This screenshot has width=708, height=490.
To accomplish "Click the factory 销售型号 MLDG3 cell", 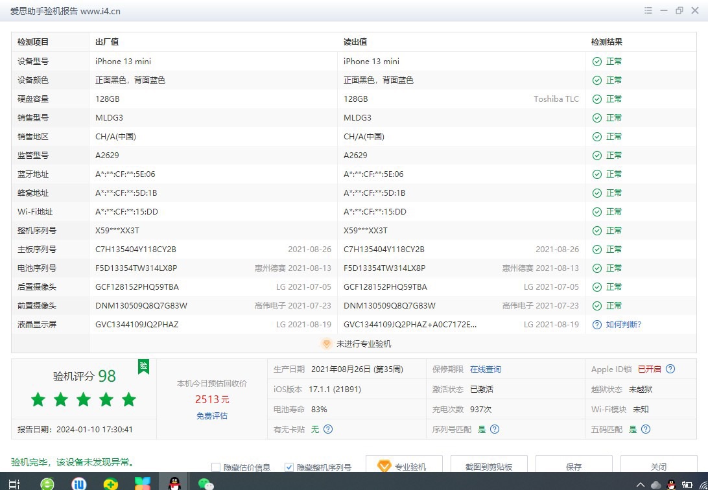I will tap(110, 118).
